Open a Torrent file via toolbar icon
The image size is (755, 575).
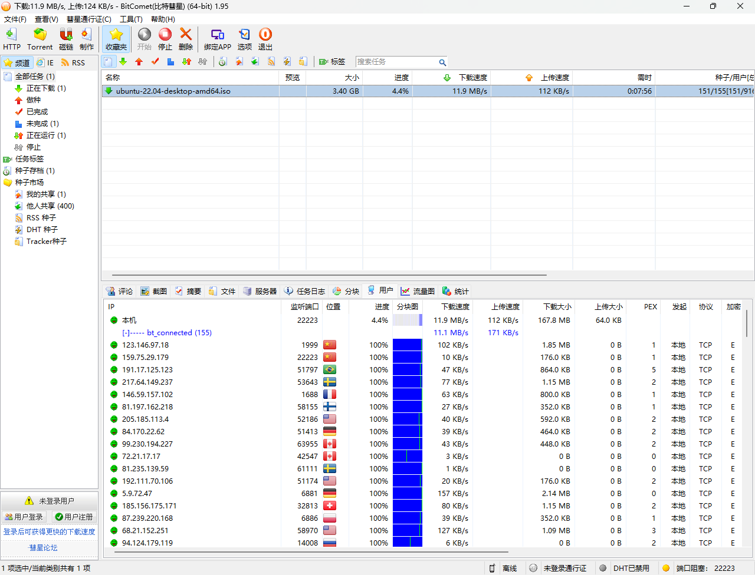pyautogui.click(x=40, y=39)
